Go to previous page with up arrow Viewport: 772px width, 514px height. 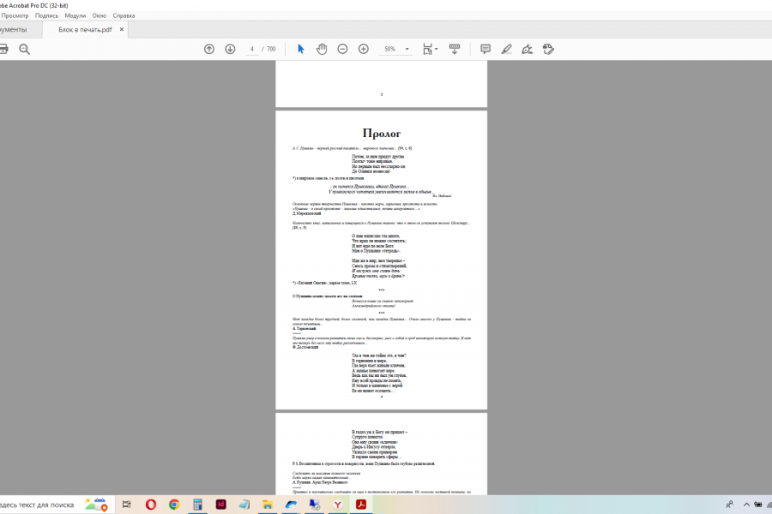(x=209, y=49)
